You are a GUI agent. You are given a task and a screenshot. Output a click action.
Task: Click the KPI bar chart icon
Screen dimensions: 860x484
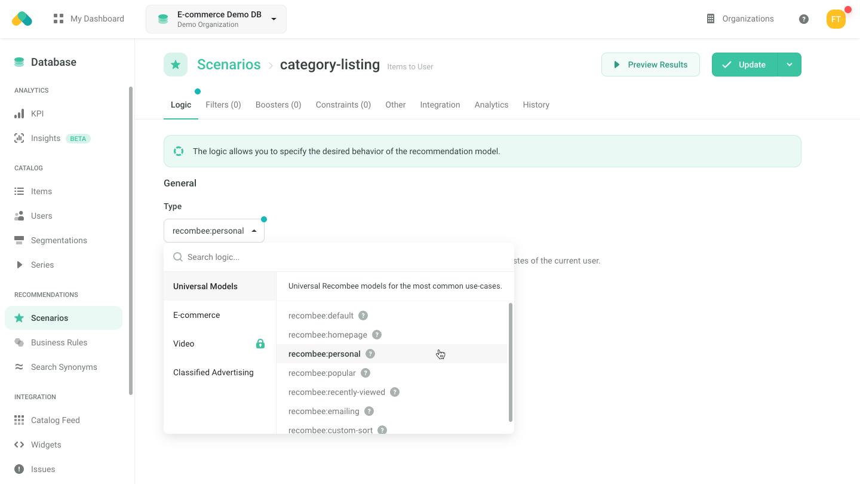(19, 114)
